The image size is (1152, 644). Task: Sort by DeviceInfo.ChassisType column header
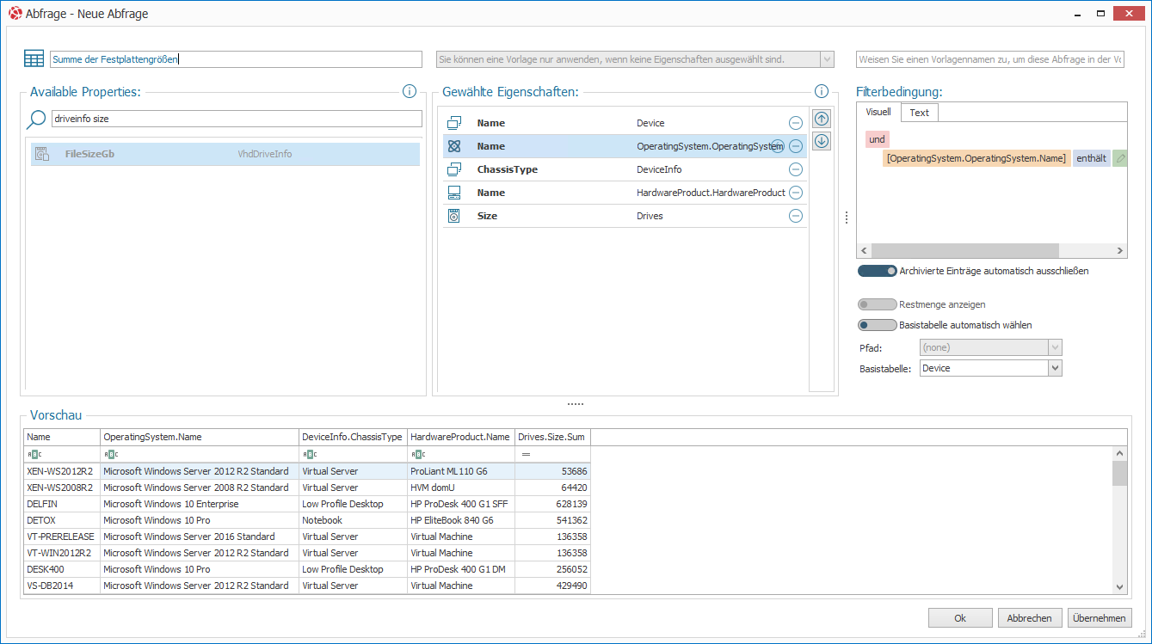point(353,437)
